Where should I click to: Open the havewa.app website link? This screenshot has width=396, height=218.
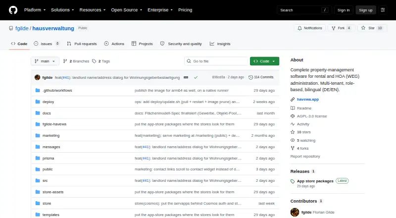click(308, 100)
